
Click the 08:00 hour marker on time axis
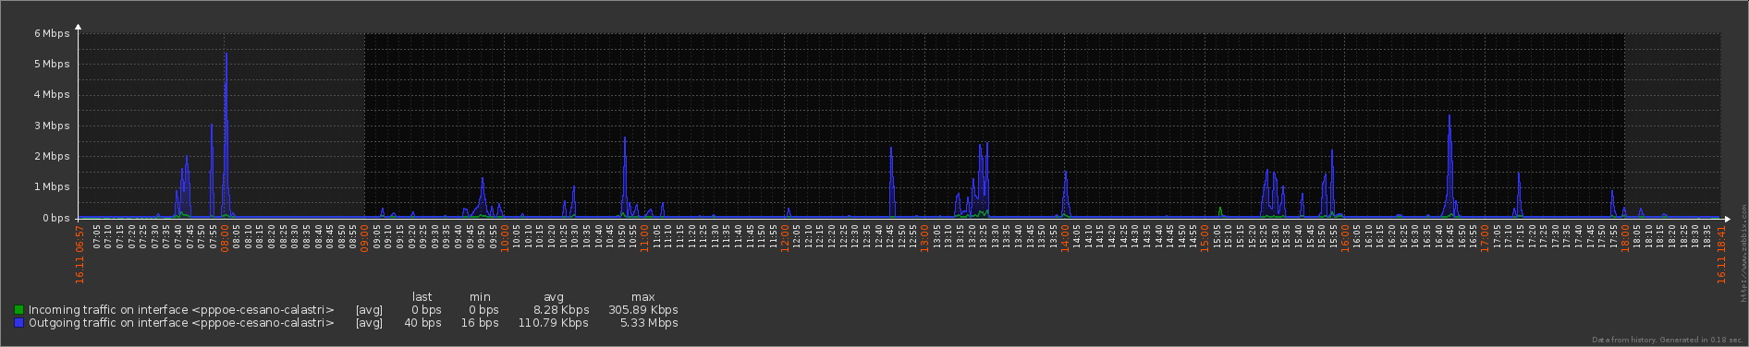point(225,236)
